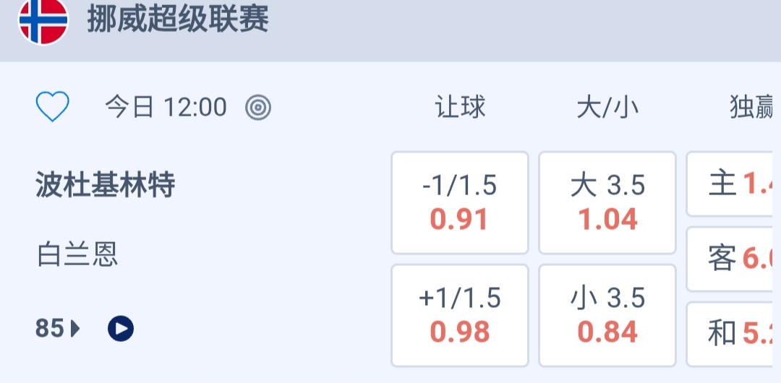The height and width of the screenshot is (383, 781).
Task: Collapse the 挪威超级联赛 league section
Action: (x=178, y=20)
